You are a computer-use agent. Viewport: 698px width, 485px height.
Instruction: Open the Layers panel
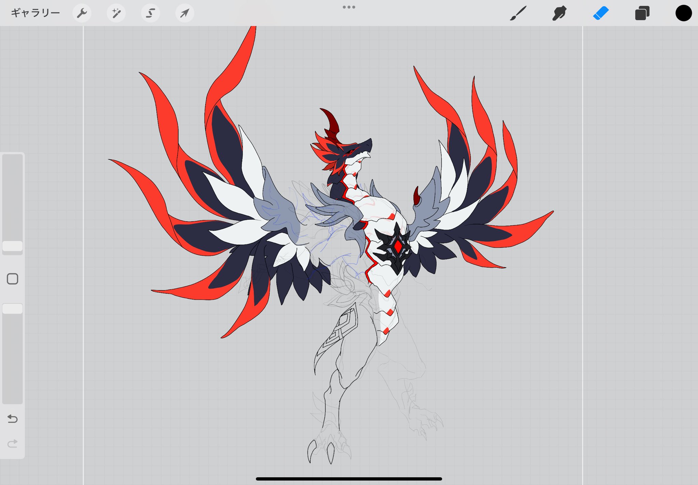point(642,13)
